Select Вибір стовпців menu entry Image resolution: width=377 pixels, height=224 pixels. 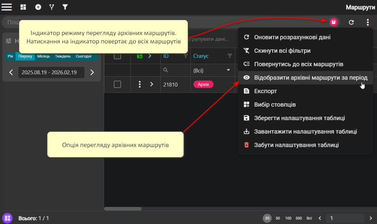305,104
